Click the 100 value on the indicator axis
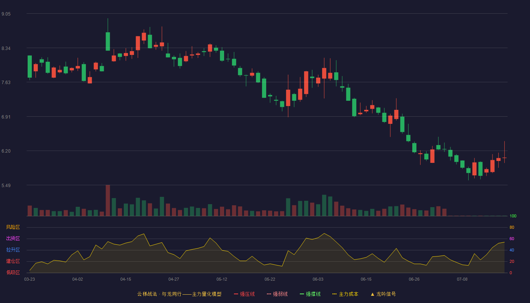530x303 pixels. pyautogui.click(x=513, y=216)
